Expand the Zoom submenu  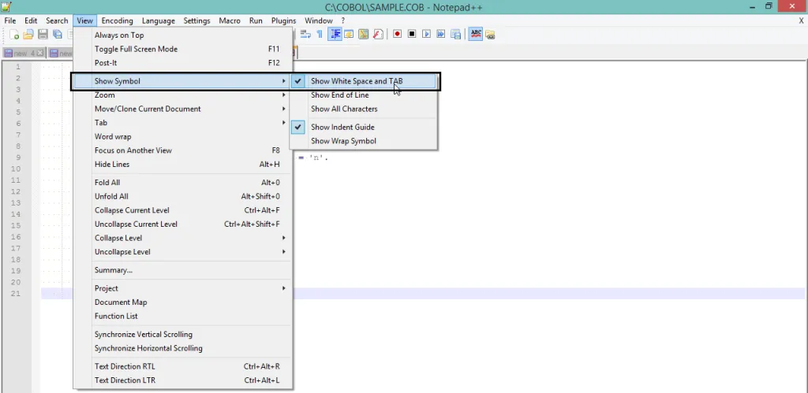(183, 95)
